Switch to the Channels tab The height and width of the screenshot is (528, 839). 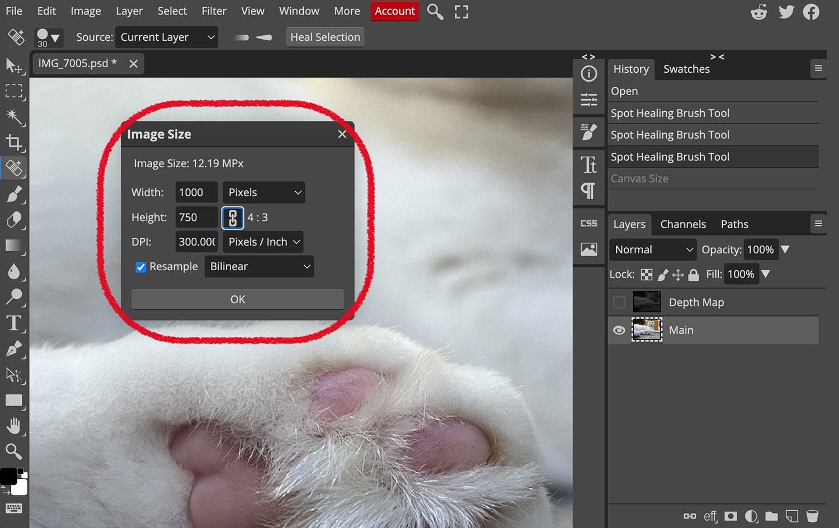click(x=683, y=224)
